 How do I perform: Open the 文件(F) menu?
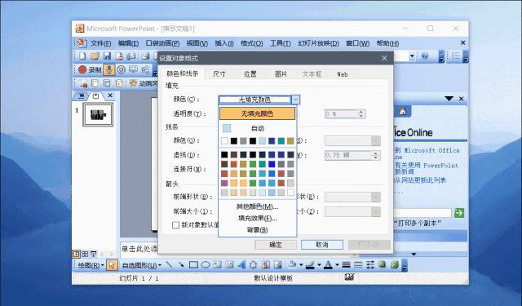[101, 43]
